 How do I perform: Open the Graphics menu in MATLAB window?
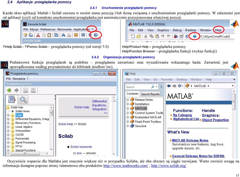click(x=163, y=30)
